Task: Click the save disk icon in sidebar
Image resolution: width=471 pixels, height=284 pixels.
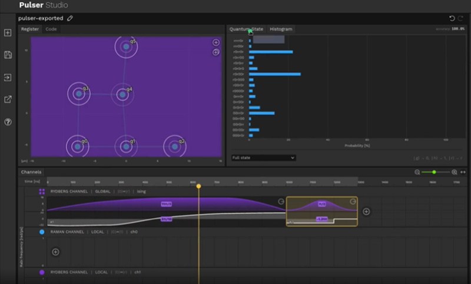Action: click(8, 55)
